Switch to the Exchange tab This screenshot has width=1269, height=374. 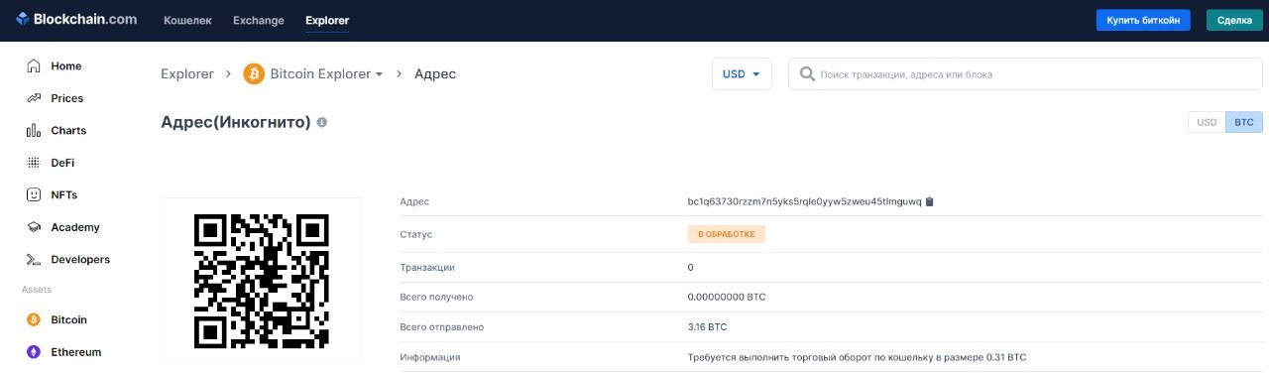coord(259,20)
